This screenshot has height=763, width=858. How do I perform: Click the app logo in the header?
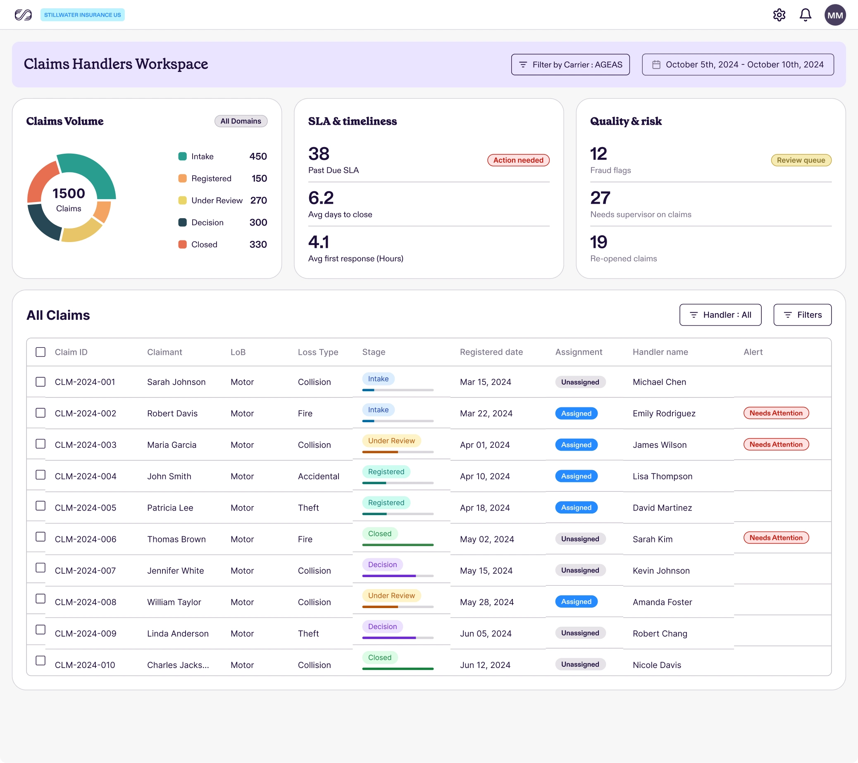23,15
